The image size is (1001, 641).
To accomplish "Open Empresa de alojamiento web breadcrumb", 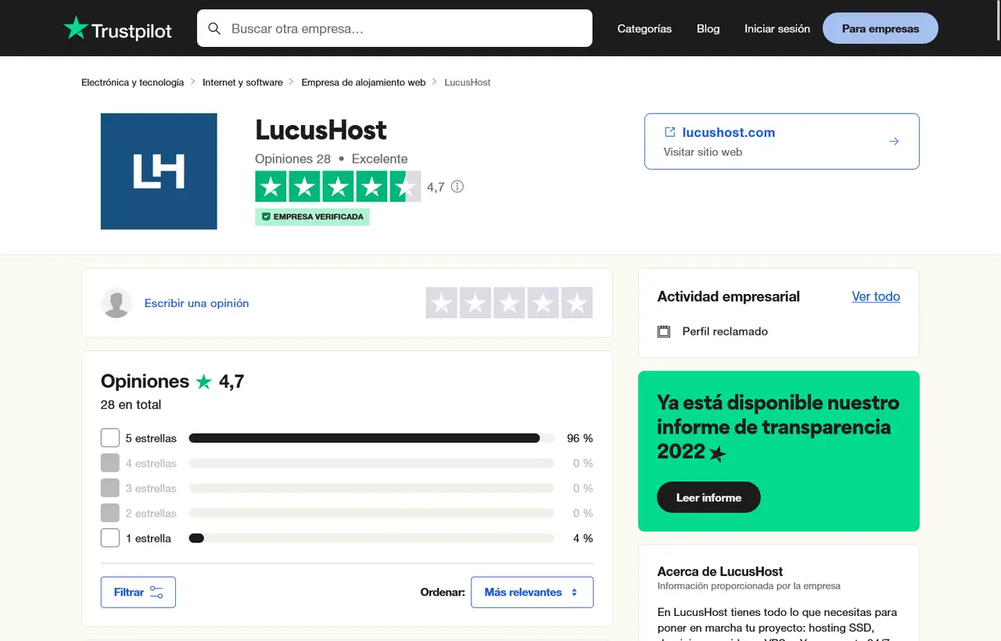I will pos(364,82).
